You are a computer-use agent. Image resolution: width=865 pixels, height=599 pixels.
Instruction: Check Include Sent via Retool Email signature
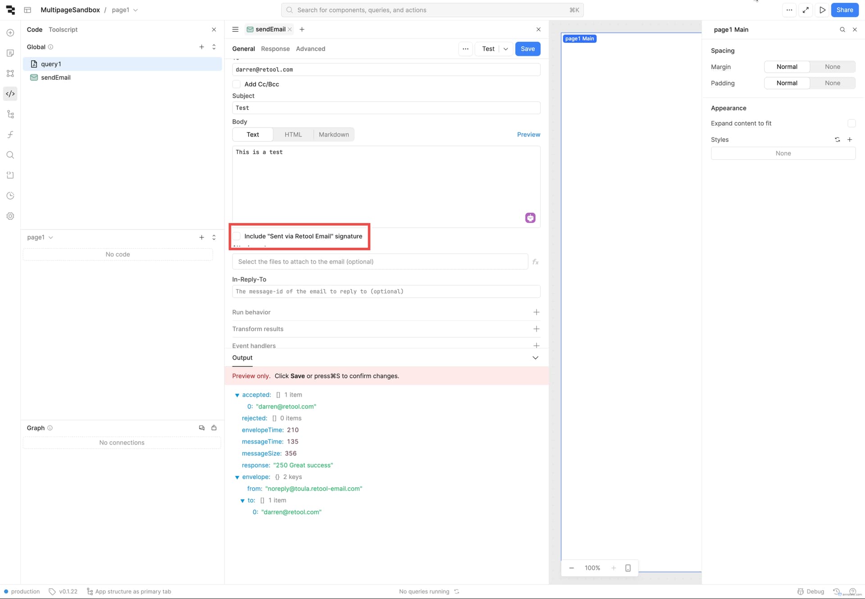(x=237, y=236)
